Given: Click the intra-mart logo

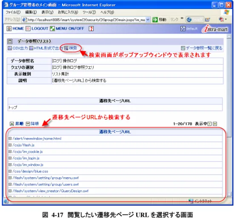Looking at the screenshot, I should 215,29.
